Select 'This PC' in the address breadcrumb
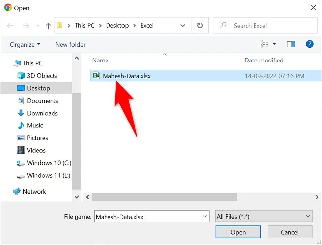Viewport: 322px width, 245px height. pyautogui.click(x=84, y=25)
